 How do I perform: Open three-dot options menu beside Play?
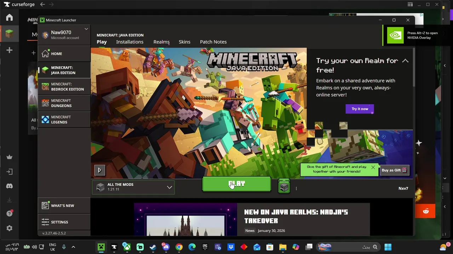296,188
